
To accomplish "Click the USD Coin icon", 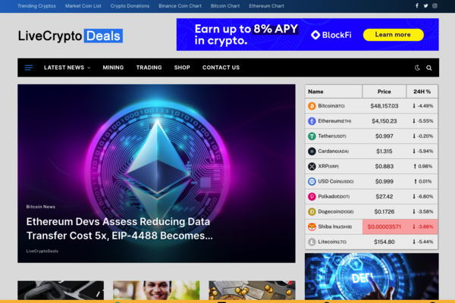I will pyautogui.click(x=312, y=182).
